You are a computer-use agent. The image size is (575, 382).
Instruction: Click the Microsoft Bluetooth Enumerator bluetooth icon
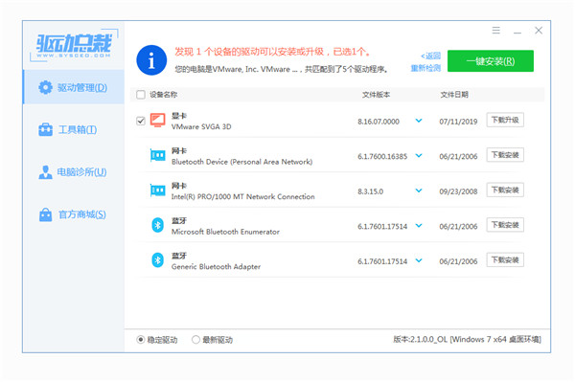pyautogui.click(x=158, y=225)
